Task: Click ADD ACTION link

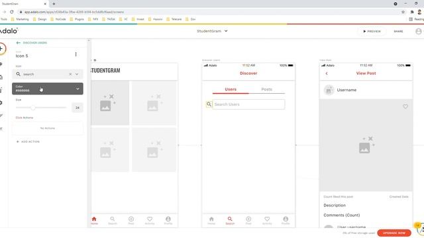Action: coord(28,141)
